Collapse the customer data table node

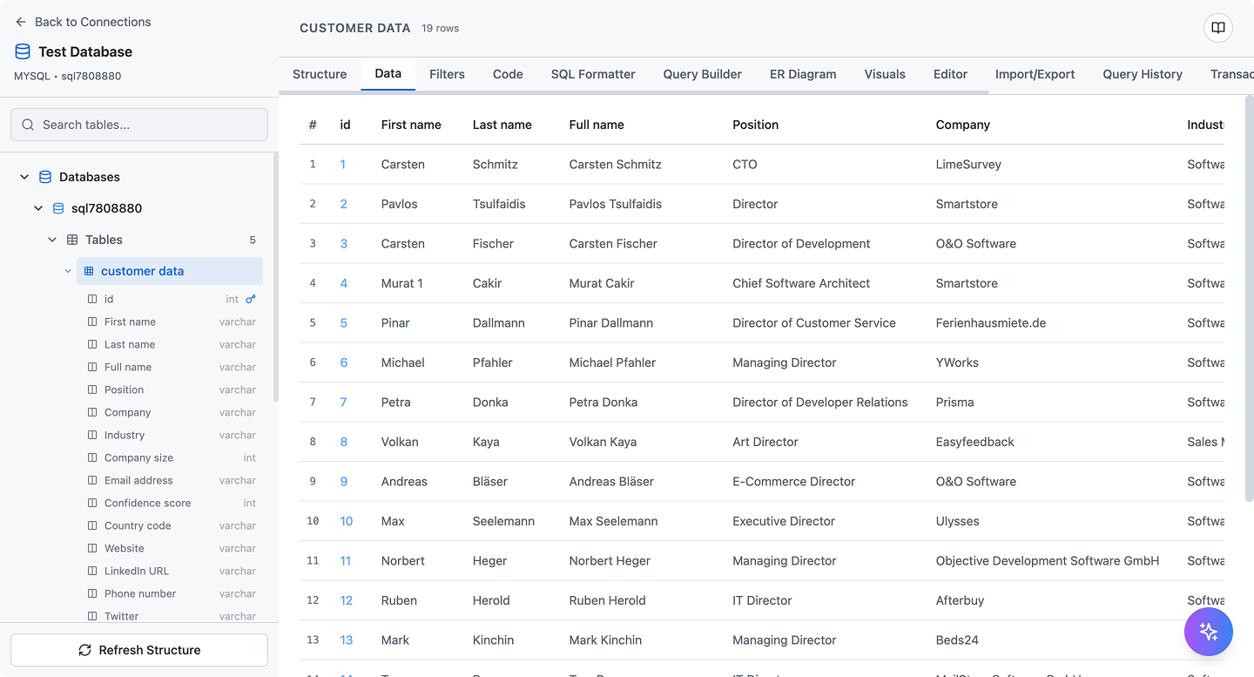[x=68, y=270]
